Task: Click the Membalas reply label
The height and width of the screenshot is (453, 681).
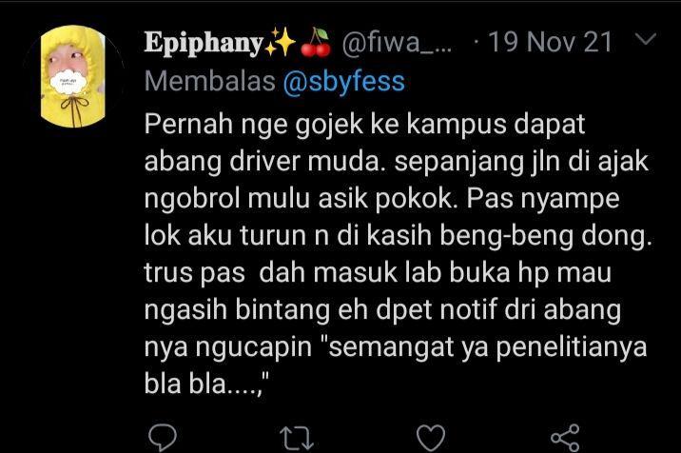Action: (x=210, y=81)
